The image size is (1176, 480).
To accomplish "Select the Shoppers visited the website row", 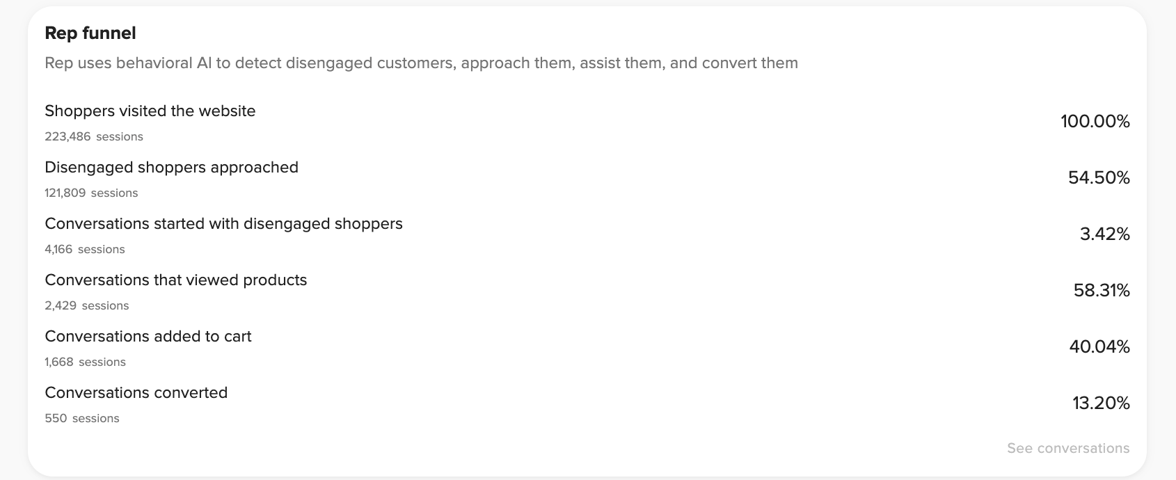I will 150,111.
